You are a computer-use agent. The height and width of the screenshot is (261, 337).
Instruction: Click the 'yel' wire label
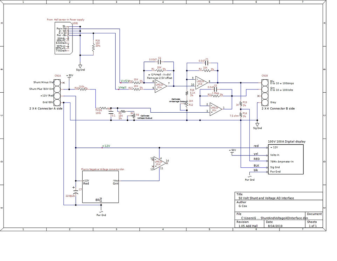256,154
